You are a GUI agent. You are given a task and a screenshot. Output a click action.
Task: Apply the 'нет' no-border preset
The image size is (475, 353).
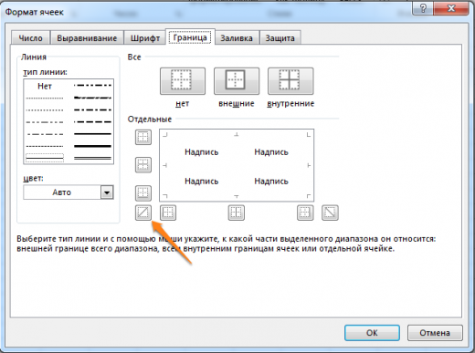(x=183, y=81)
